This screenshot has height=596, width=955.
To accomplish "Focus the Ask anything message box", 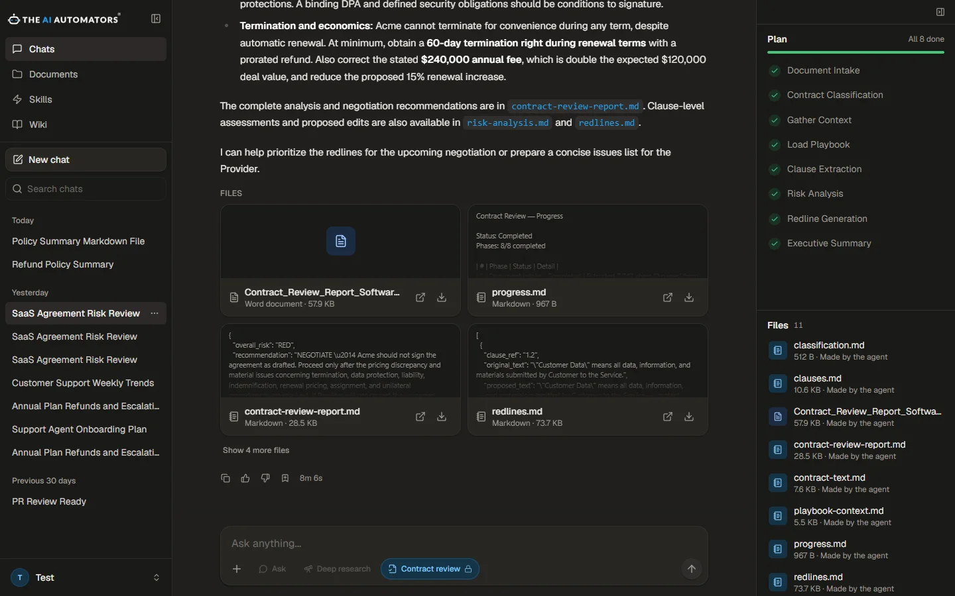I will (x=464, y=544).
